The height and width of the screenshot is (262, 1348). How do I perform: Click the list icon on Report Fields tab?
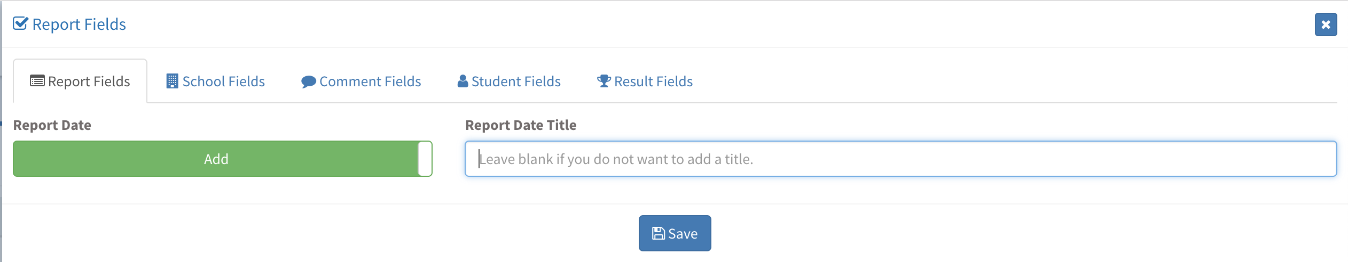37,81
